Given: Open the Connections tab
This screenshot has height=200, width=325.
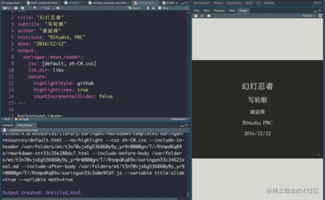Looking at the screenshot, I should 234,3.
